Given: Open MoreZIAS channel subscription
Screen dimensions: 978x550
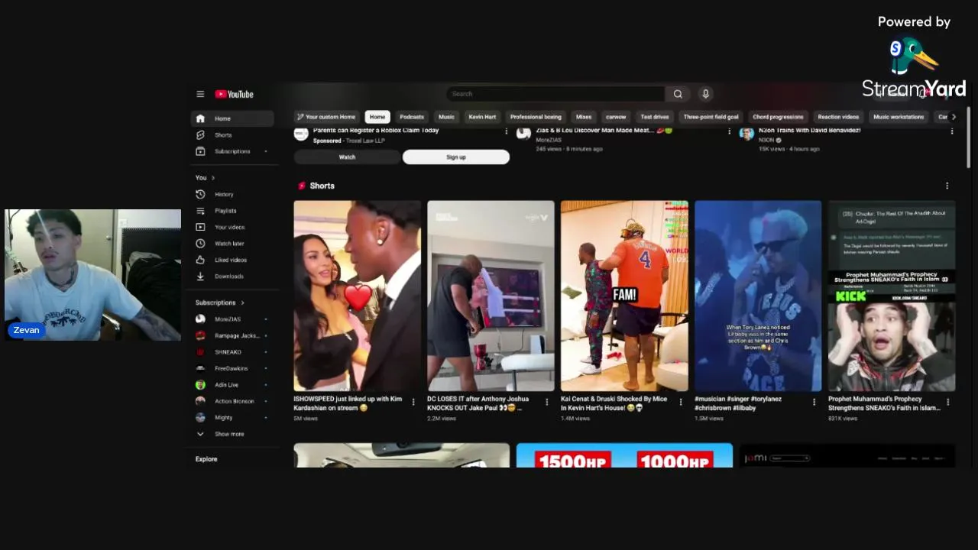Looking at the screenshot, I should pyautogui.click(x=232, y=319).
